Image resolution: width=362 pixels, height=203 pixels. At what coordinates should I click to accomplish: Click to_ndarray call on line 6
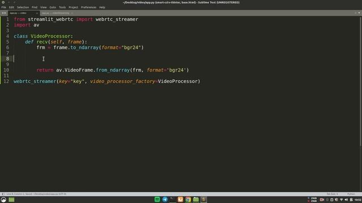click(84, 47)
